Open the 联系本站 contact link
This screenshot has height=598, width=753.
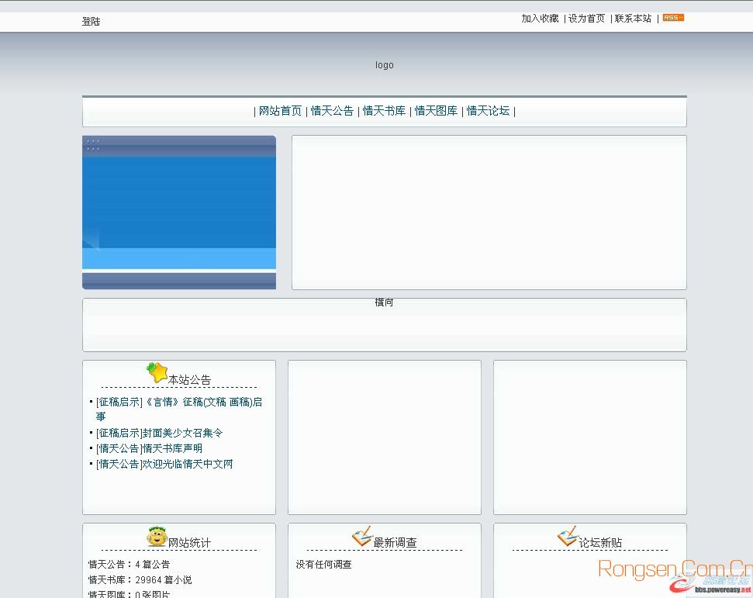pyautogui.click(x=633, y=19)
